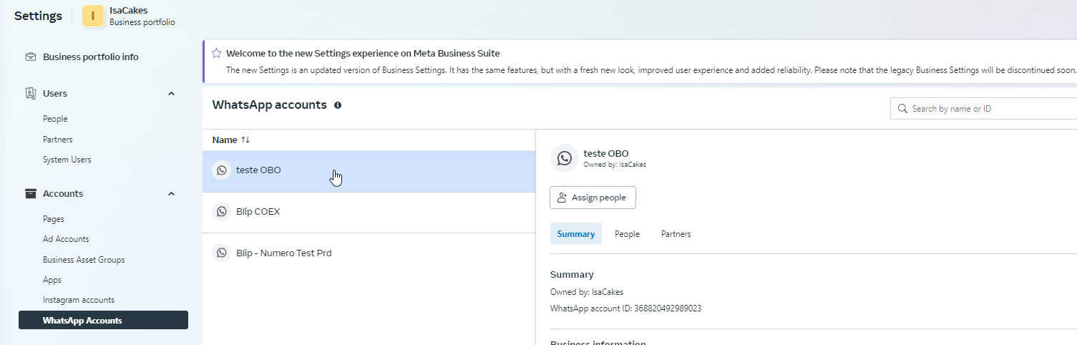Select the Blip COEX account row
The width and height of the screenshot is (1077, 345).
click(369, 213)
